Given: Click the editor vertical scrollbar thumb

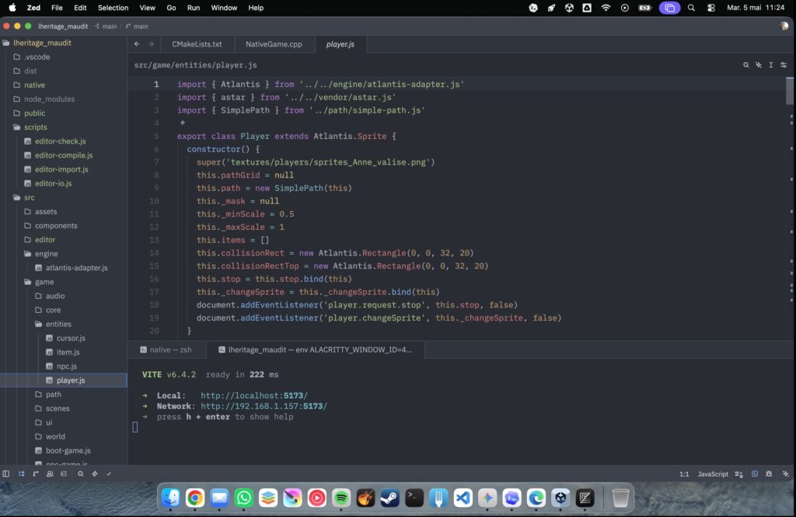Looking at the screenshot, I should tap(790, 91).
